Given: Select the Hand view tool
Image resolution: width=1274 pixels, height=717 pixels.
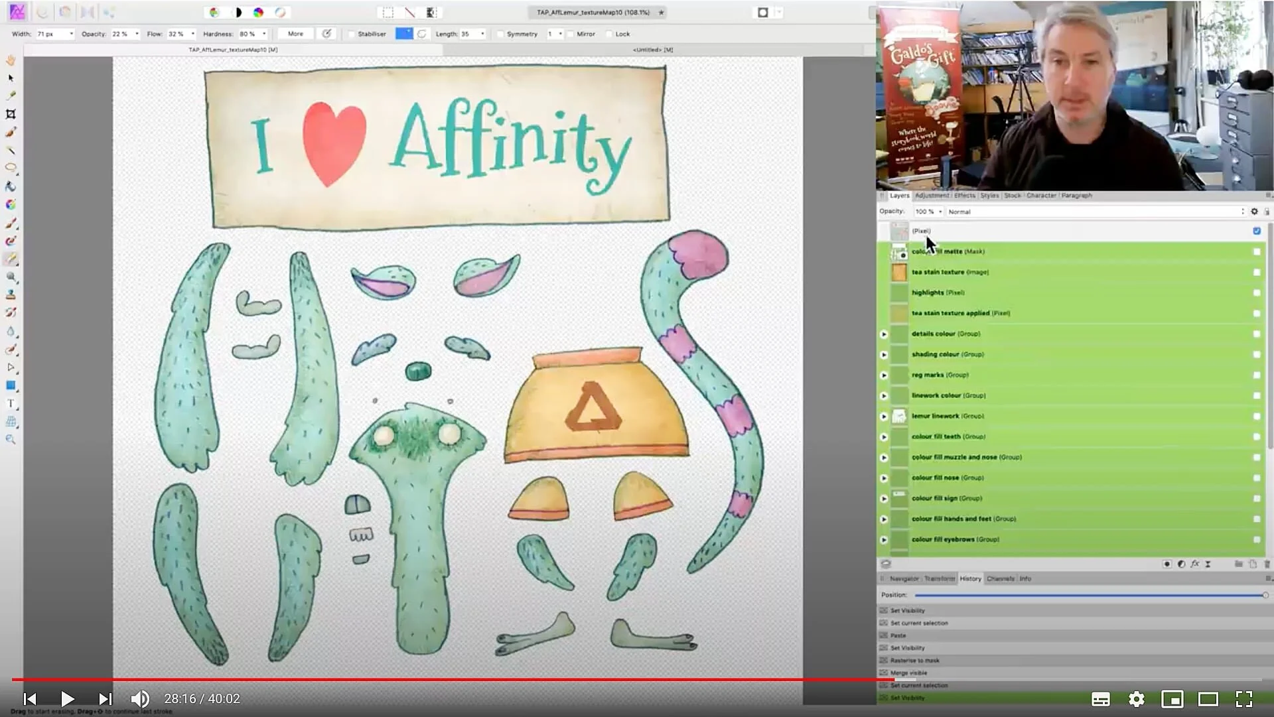Looking at the screenshot, I should click(x=11, y=60).
